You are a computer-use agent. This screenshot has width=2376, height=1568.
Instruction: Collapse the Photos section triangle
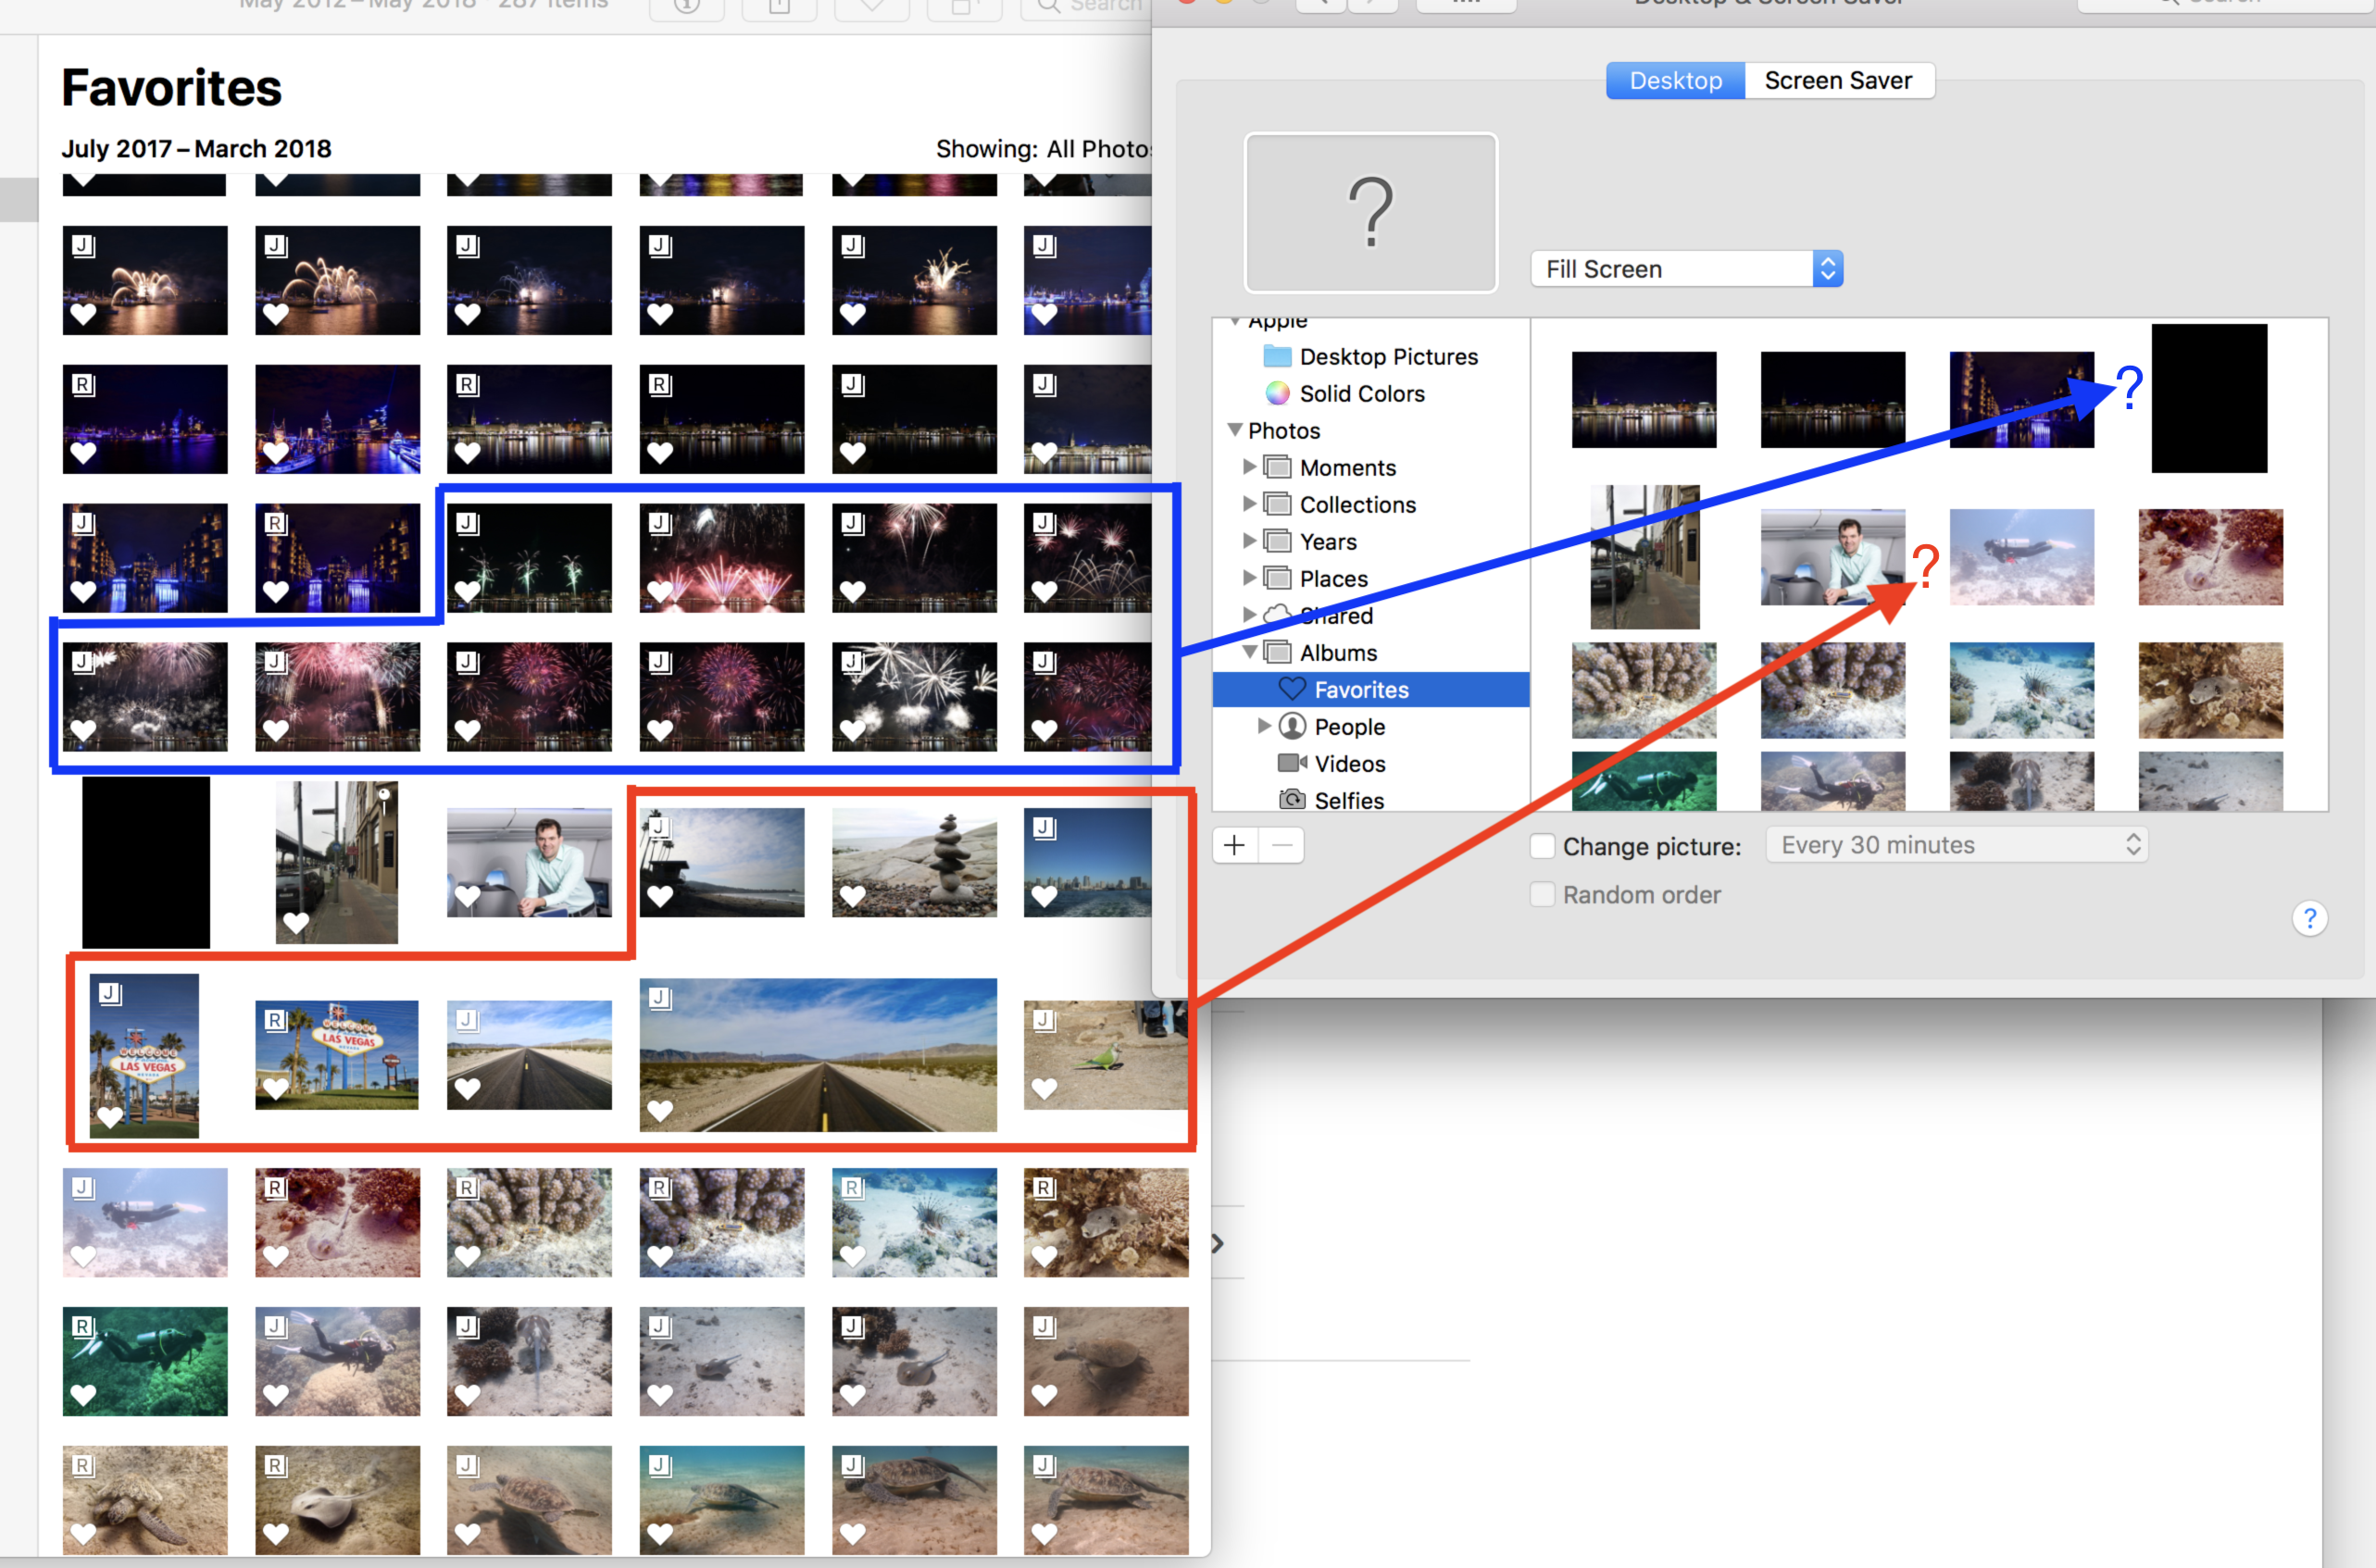tap(1234, 430)
